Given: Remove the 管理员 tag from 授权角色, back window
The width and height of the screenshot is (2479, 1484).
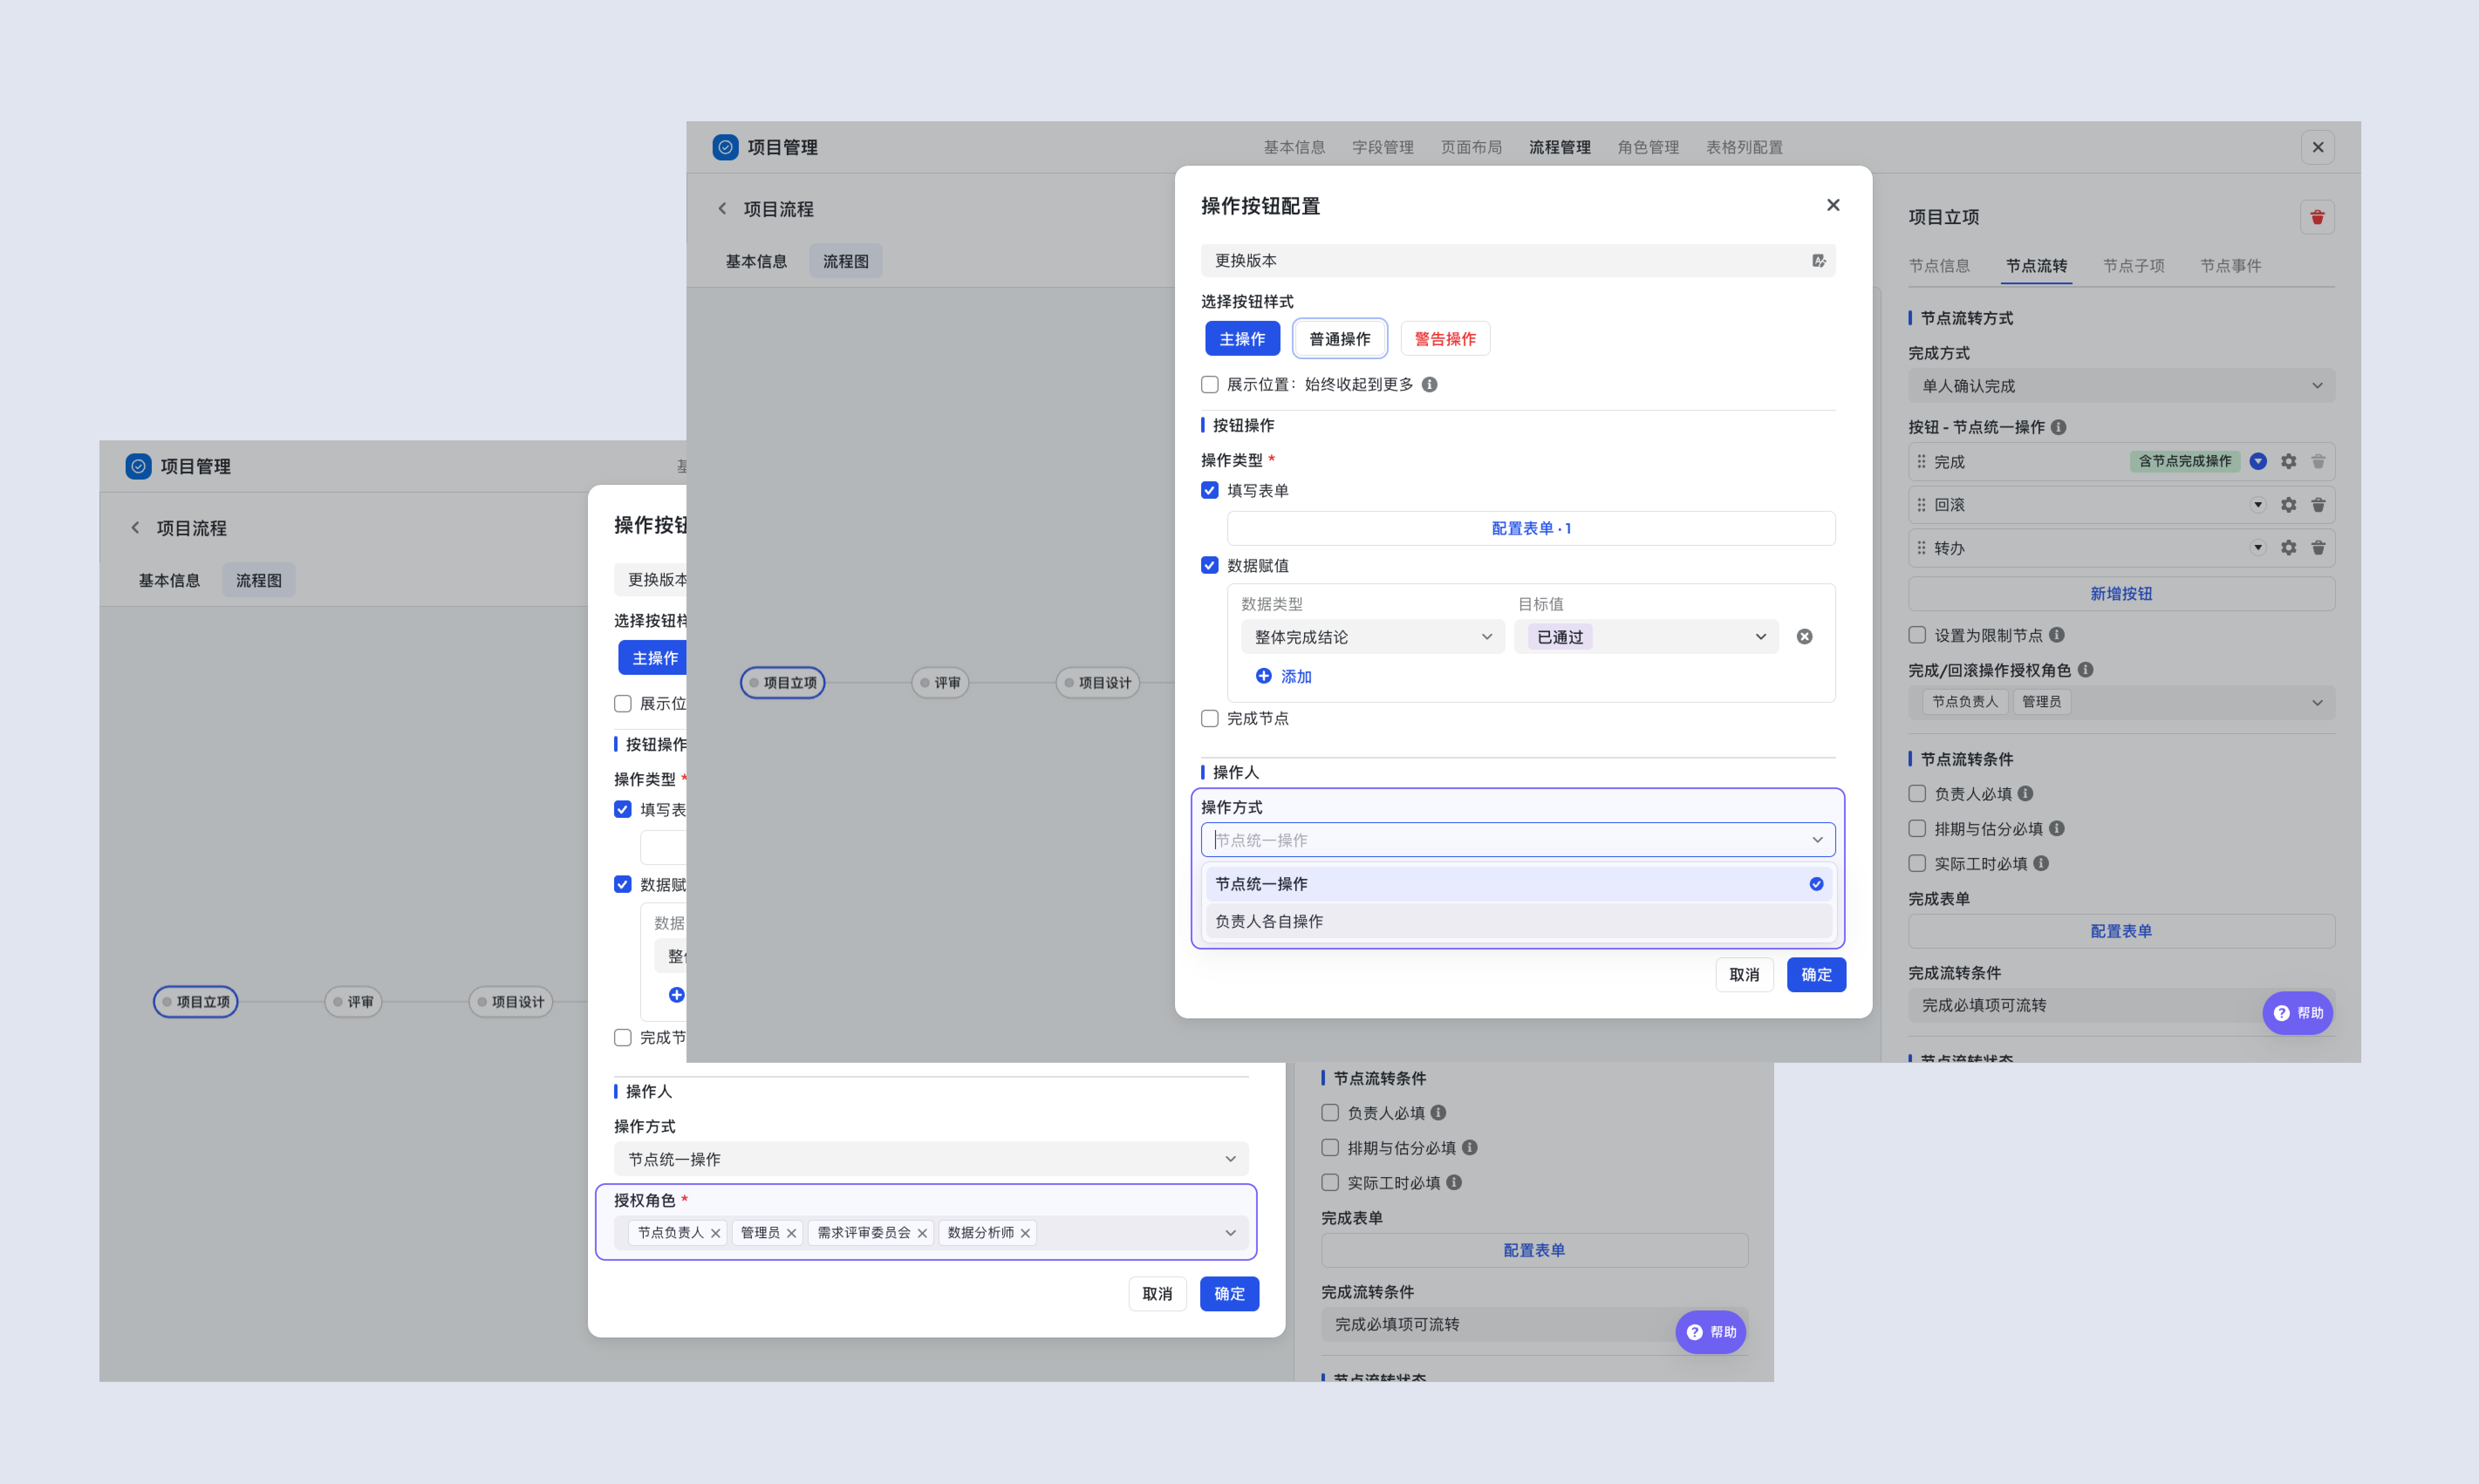Looking at the screenshot, I should click(791, 1233).
